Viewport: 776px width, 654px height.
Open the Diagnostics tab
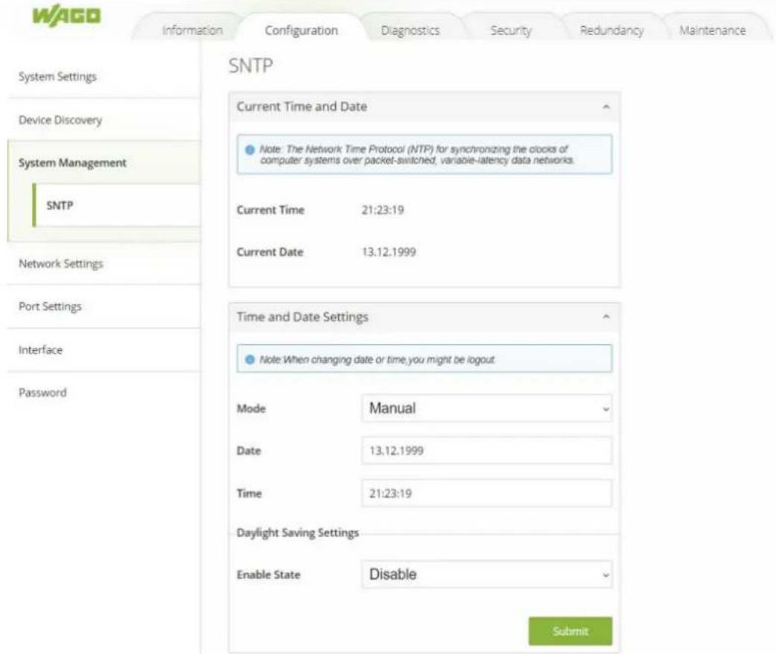point(410,31)
